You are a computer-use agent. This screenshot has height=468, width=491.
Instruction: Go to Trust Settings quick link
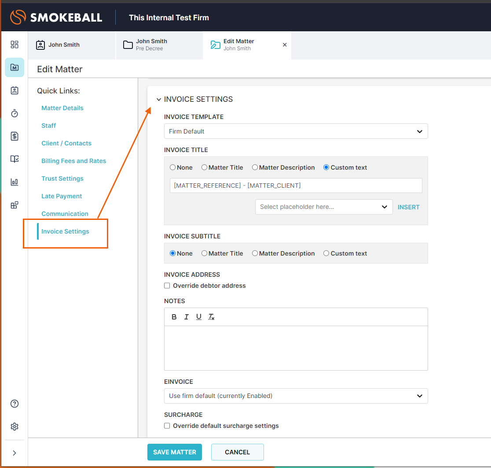point(62,178)
